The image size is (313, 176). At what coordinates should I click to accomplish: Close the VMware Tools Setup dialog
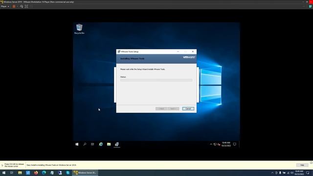pos(193,51)
